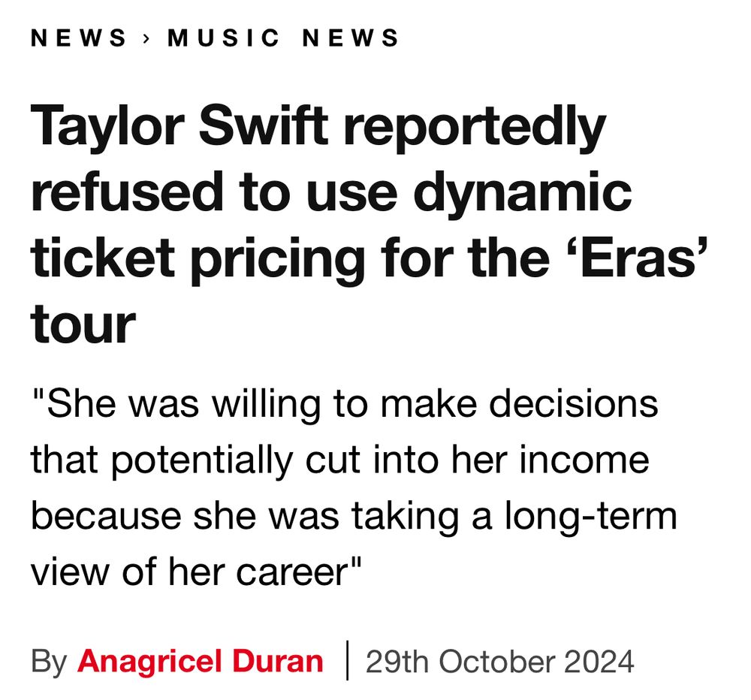Go to the MUSIC NEWS breadcrumb section
The width and height of the screenshot is (751, 700).
click(282, 38)
